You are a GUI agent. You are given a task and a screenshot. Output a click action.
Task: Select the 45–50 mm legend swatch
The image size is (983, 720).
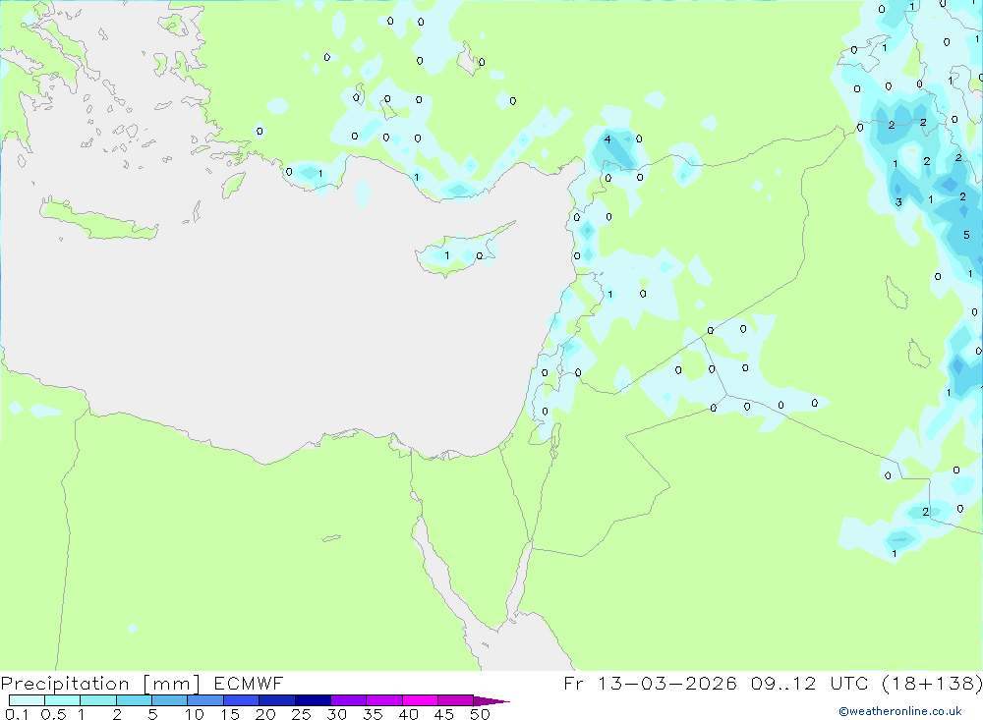tap(455, 700)
